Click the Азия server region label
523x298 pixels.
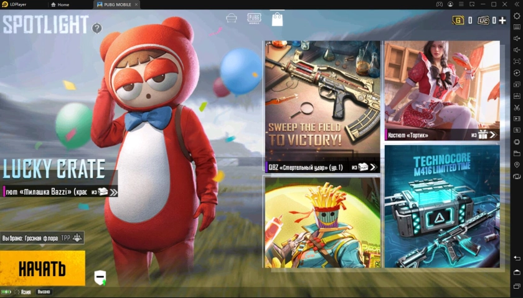26,291
